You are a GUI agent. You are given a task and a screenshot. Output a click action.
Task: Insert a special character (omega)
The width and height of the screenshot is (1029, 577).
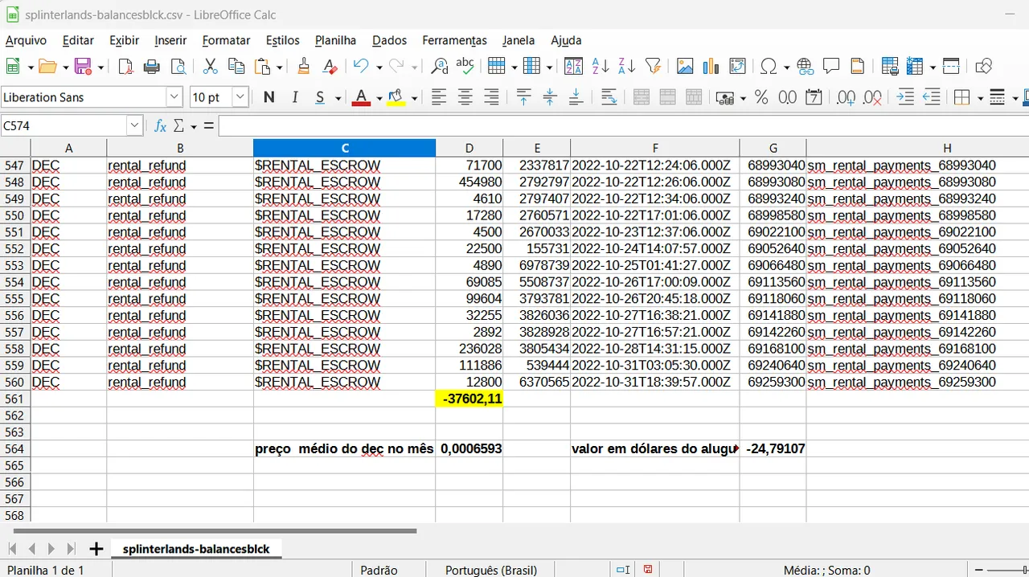click(769, 67)
